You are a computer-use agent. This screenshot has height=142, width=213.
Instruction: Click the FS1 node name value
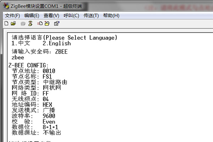47,76
